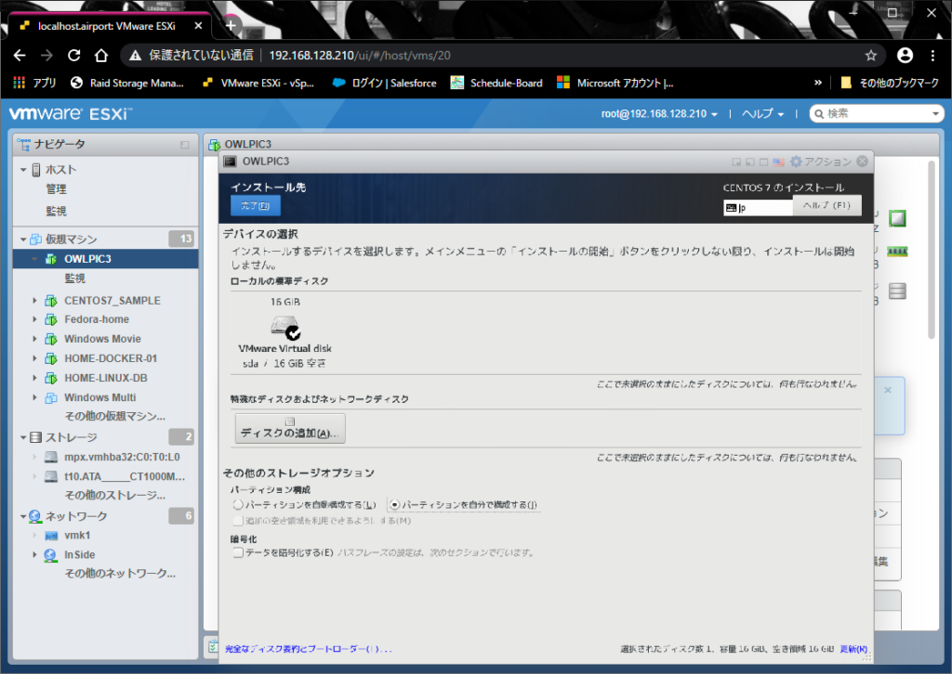Click the InSide network globe icon
The height and width of the screenshot is (674, 952).
click(x=51, y=555)
